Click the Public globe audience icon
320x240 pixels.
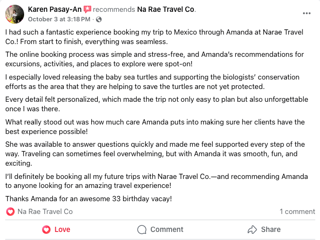tap(97, 19)
